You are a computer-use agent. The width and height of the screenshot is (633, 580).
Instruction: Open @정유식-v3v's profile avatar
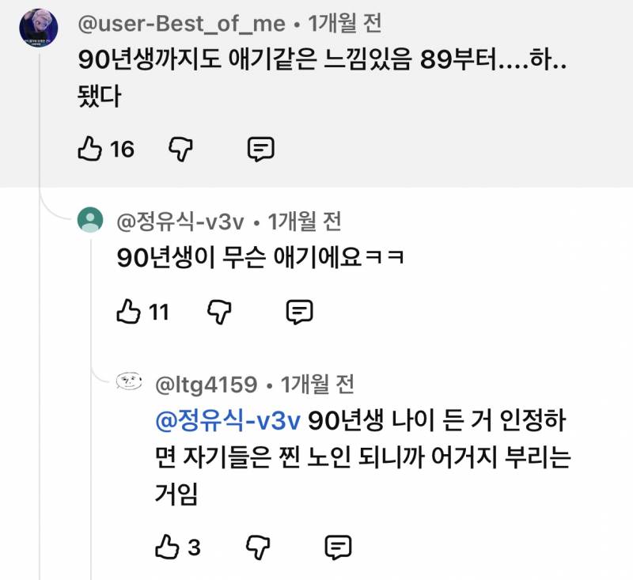[92, 221]
